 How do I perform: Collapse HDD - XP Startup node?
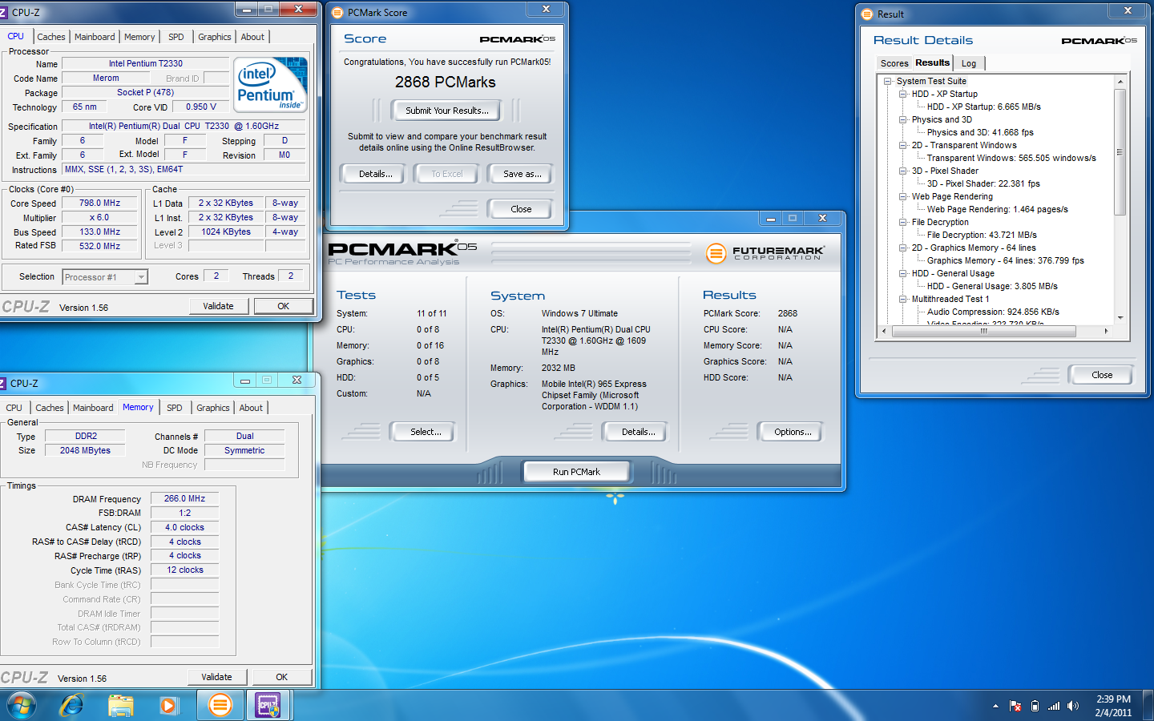click(902, 94)
